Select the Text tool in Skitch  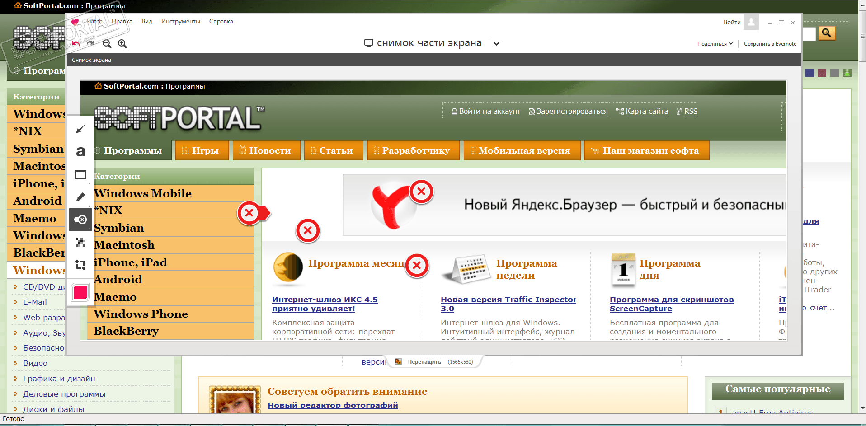tap(80, 152)
